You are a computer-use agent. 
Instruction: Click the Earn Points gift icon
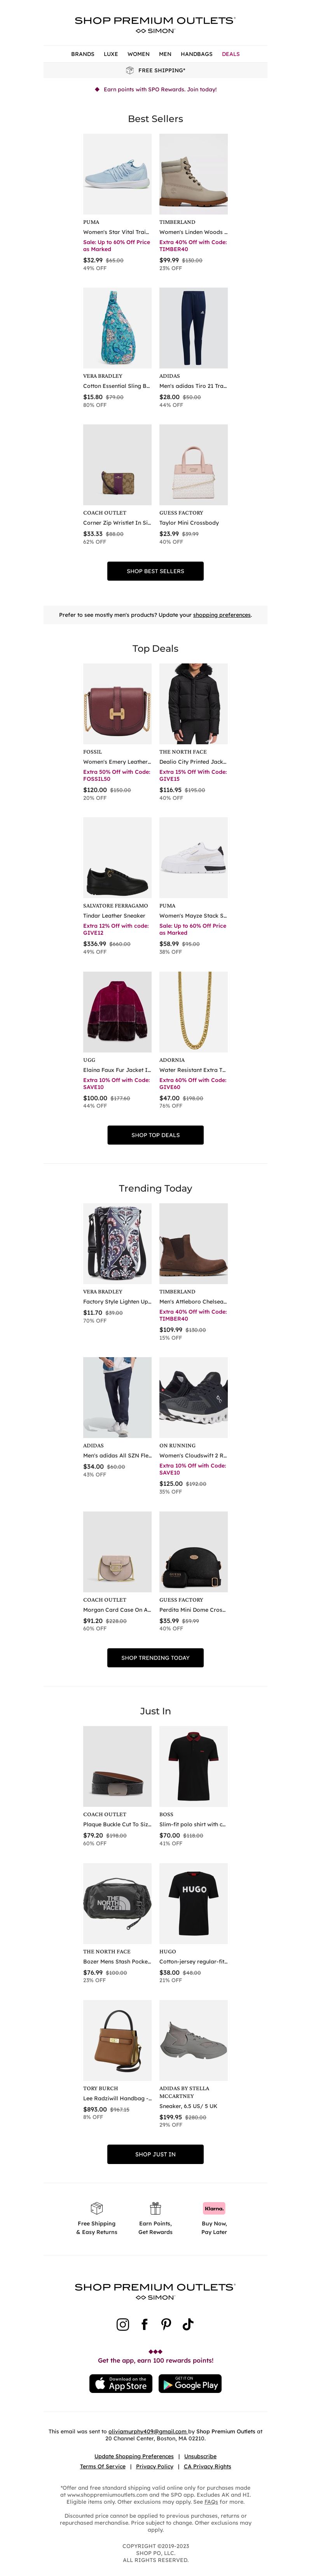tap(155, 2207)
